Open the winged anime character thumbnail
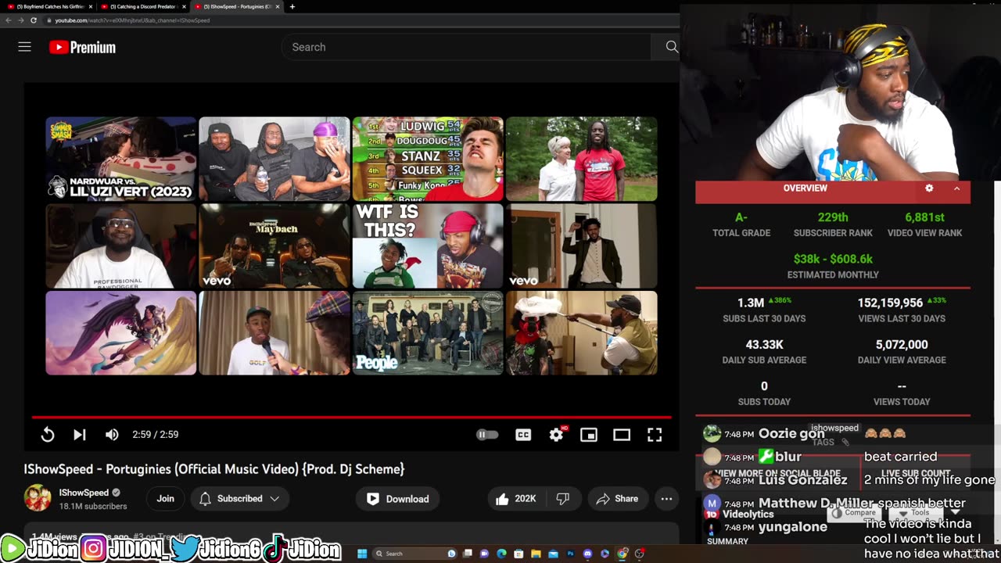Viewport: 1001px width, 563px height. click(x=120, y=333)
